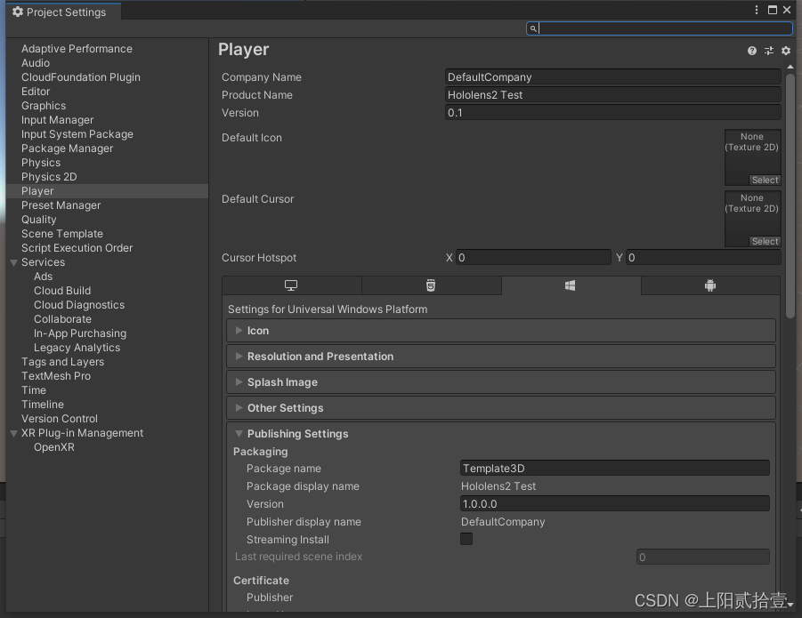The width and height of the screenshot is (802, 618).
Task: Select the PC standalone platform tab
Action: tap(292, 285)
